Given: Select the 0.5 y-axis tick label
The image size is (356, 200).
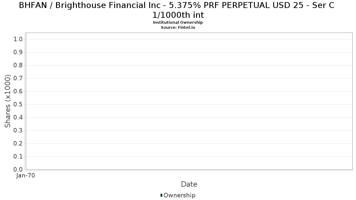Looking at the screenshot, I should tap(18, 105).
